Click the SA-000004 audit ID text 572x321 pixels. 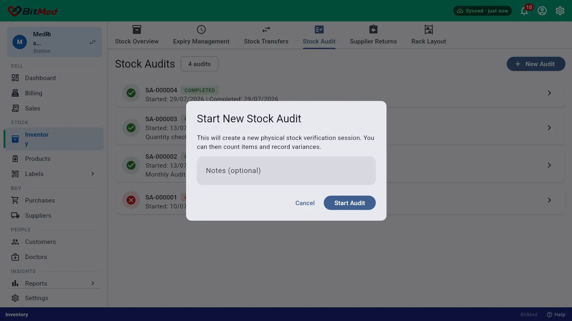click(161, 90)
